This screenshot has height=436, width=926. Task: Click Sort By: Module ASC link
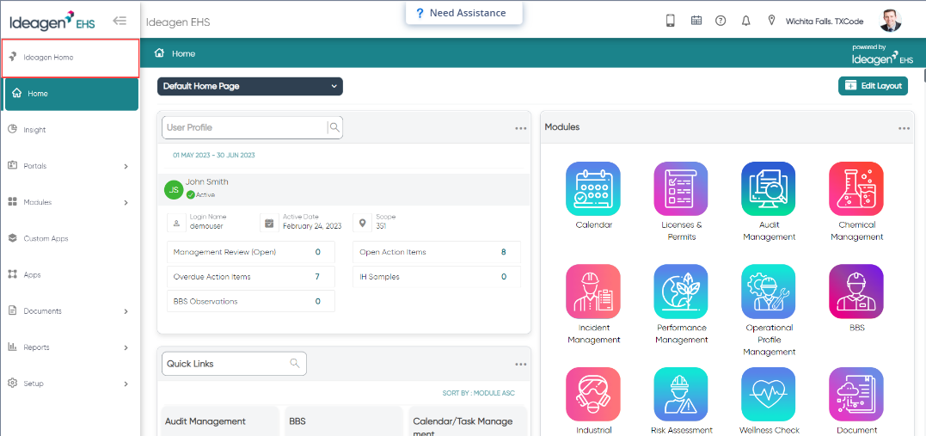[480, 393]
